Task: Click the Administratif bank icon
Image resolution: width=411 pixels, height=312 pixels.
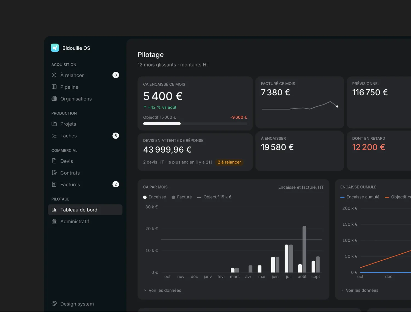Action: click(x=54, y=221)
